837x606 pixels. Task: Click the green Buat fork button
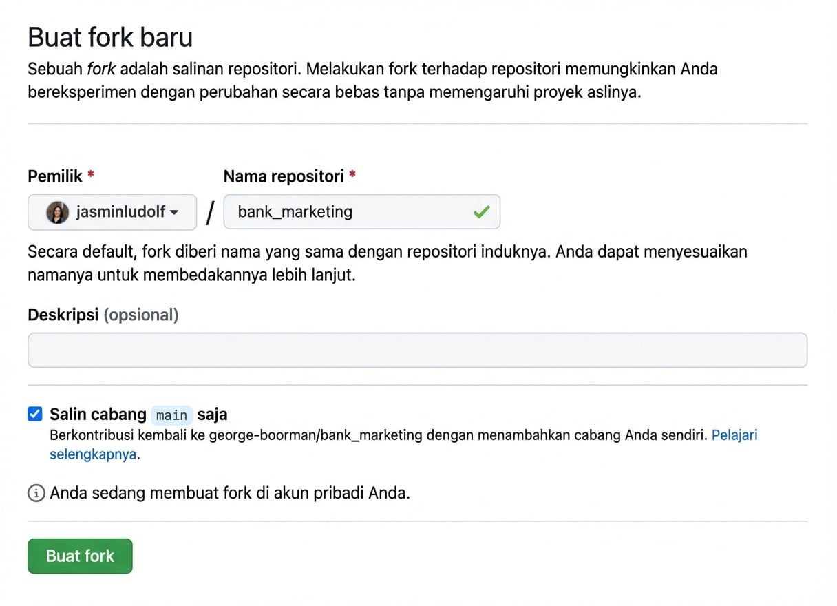tap(80, 556)
